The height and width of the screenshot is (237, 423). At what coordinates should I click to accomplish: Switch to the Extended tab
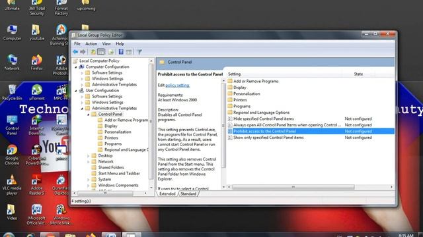point(167,194)
